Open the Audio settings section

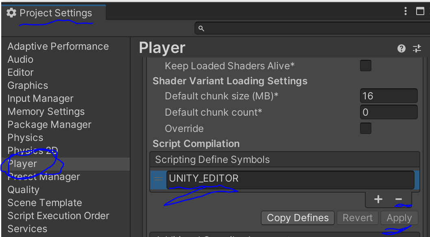(20, 59)
